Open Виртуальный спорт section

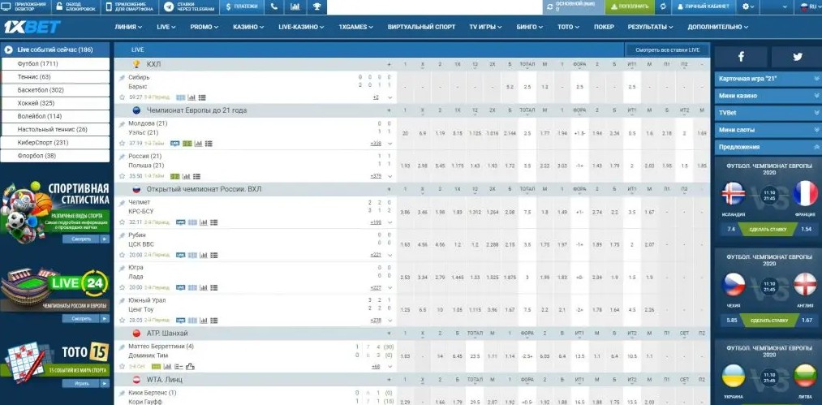click(x=421, y=27)
